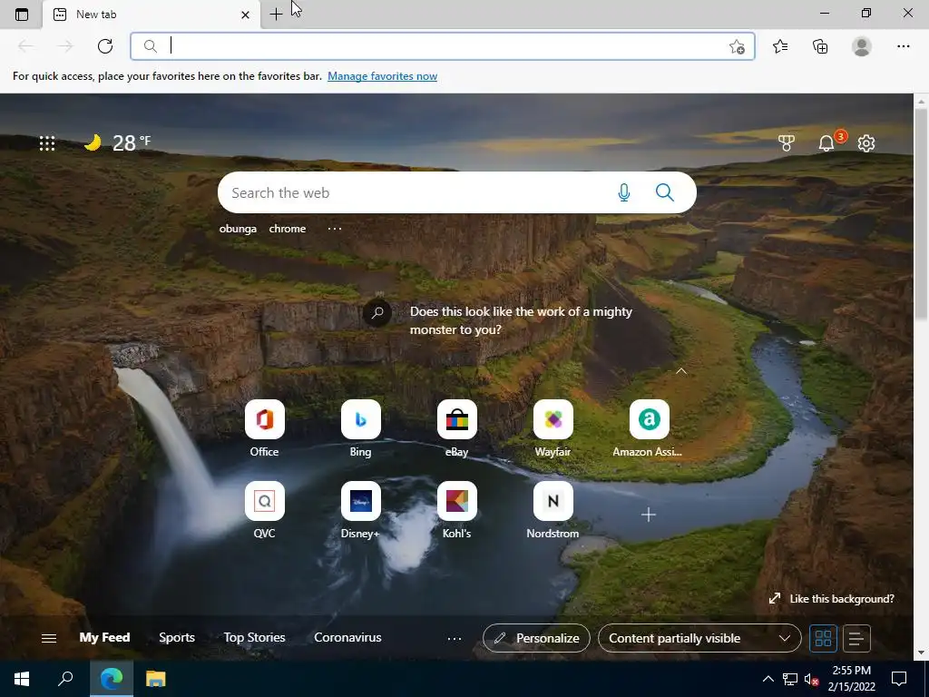This screenshot has height=697, width=929.
Task: Add a new quick link site
Action: point(649,515)
